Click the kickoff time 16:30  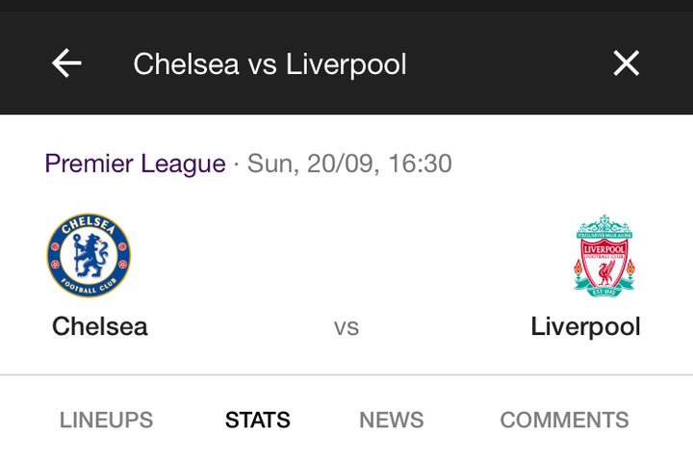pos(420,164)
